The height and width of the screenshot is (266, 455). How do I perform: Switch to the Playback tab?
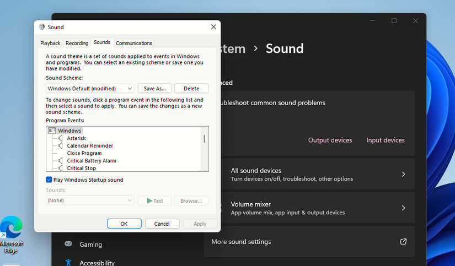[50, 43]
